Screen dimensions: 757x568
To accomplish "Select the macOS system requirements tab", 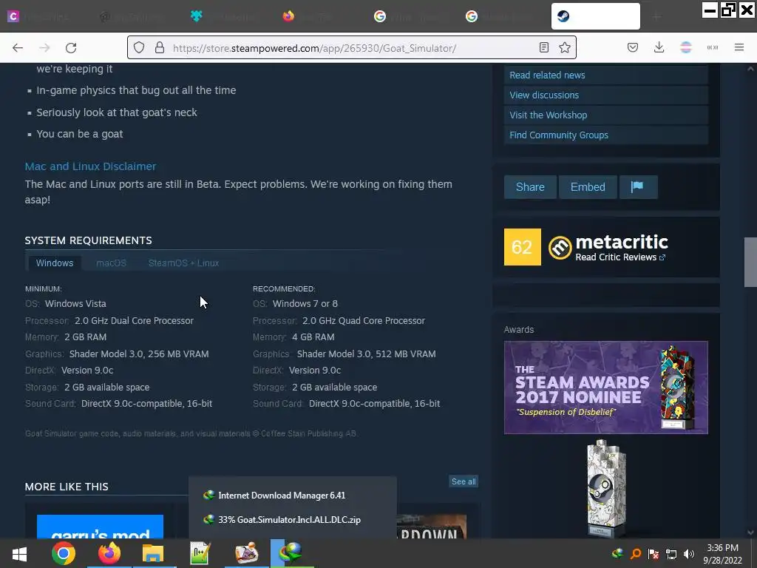I will 111,263.
